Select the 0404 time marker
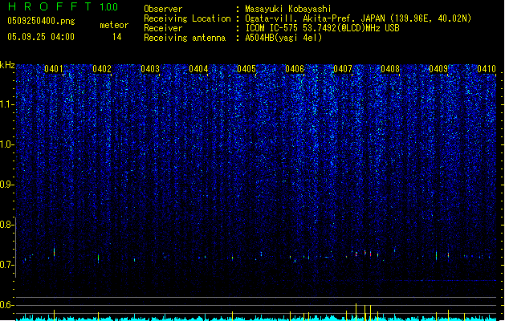This screenshot has height=321, width=505. [x=198, y=68]
